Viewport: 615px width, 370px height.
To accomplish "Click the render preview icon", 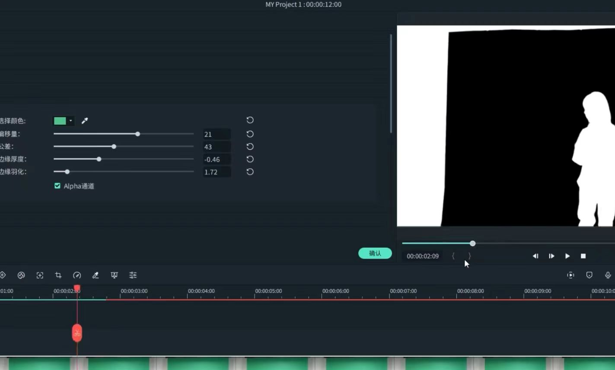I will tap(570, 275).
